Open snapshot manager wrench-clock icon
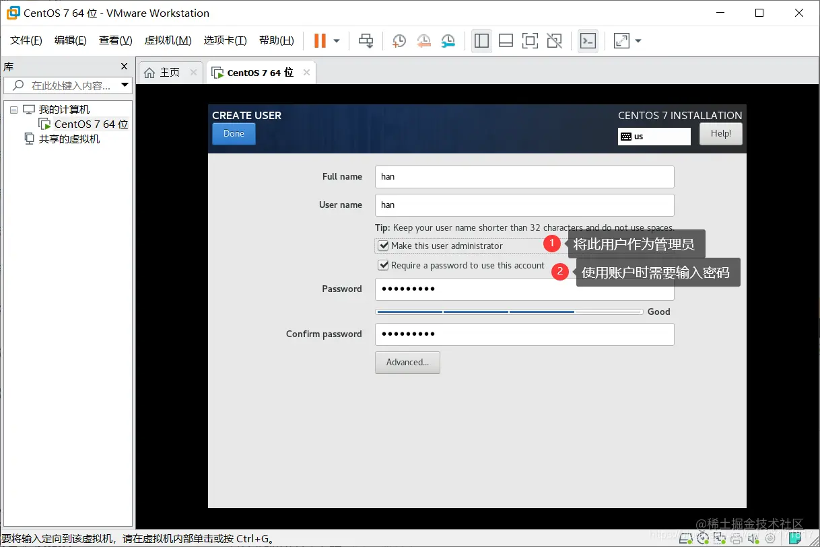Viewport: 820px width, 547px height. (x=448, y=41)
